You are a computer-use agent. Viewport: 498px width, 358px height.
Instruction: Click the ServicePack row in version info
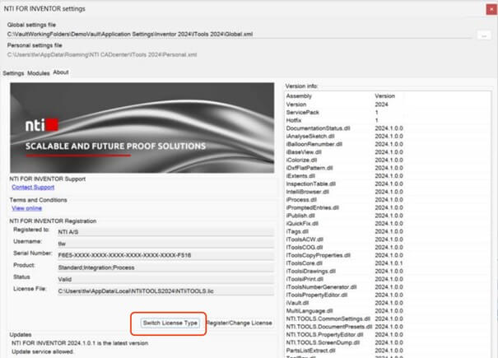(388, 113)
